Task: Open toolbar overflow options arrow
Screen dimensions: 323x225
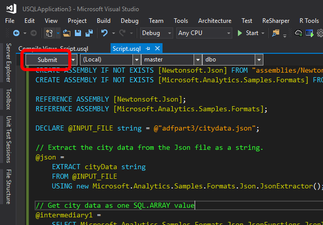Action: pyautogui.click(x=285, y=36)
